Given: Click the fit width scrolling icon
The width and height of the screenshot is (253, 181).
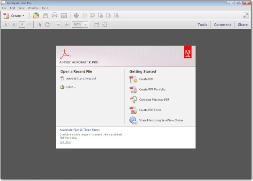Looking at the screenshot, I should (x=97, y=25).
